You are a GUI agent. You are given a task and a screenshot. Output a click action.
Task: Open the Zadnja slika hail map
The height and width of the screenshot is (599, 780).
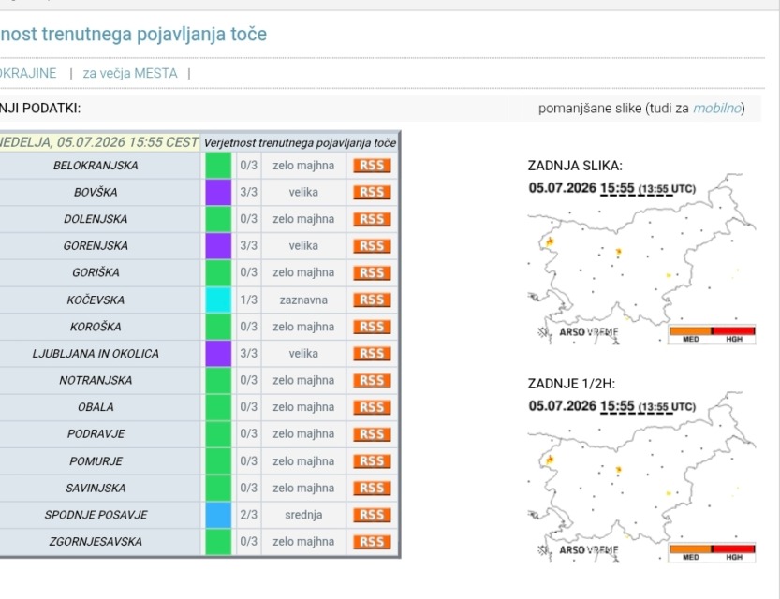tap(641, 259)
